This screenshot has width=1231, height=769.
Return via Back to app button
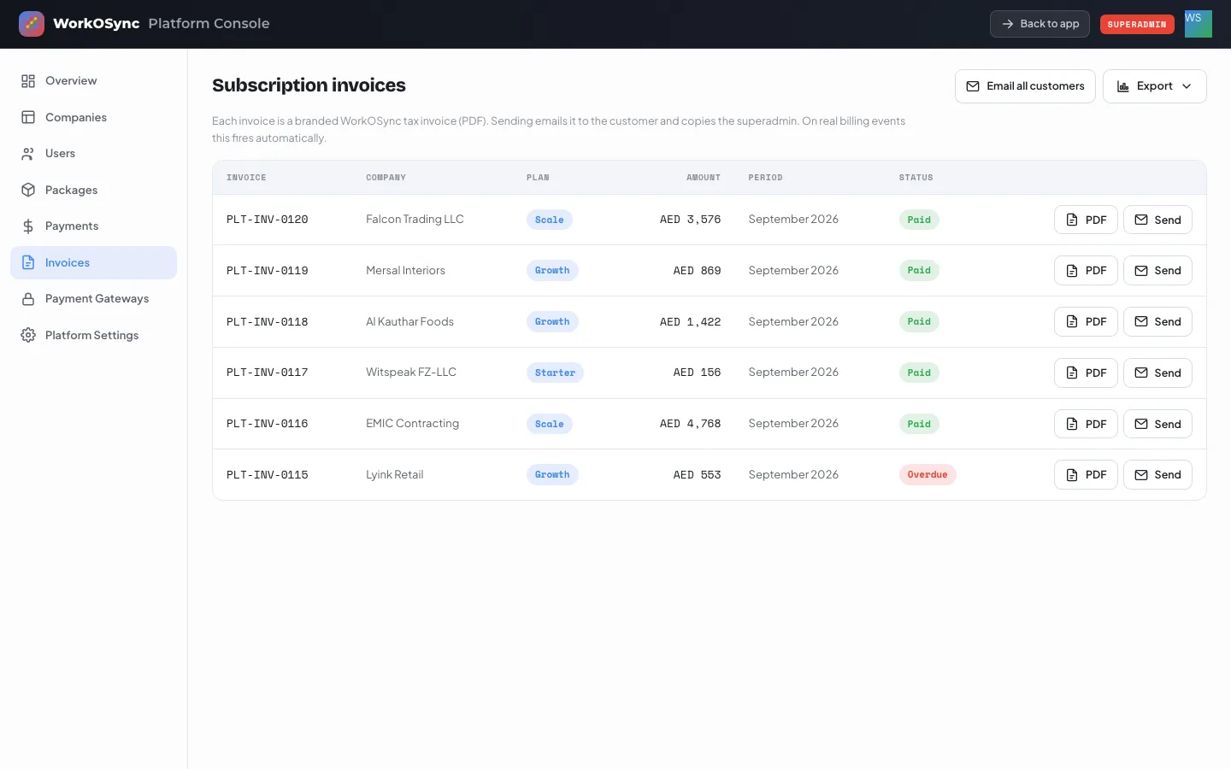pyautogui.click(x=1040, y=24)
